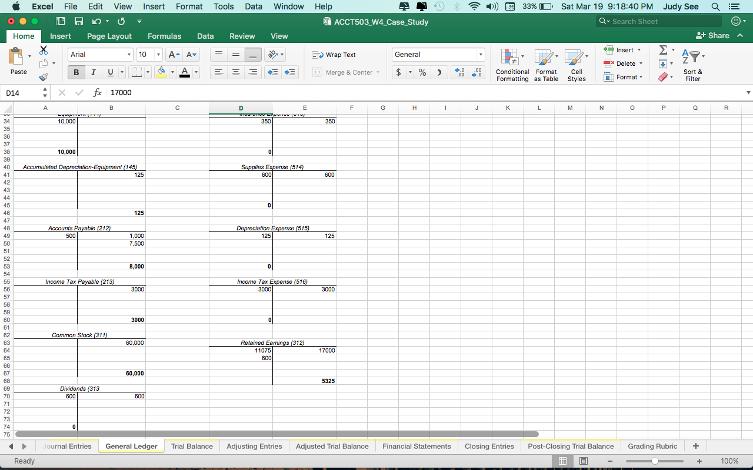
Task: Open the Tools menu in the menu bar
Action: pos(224,6)
